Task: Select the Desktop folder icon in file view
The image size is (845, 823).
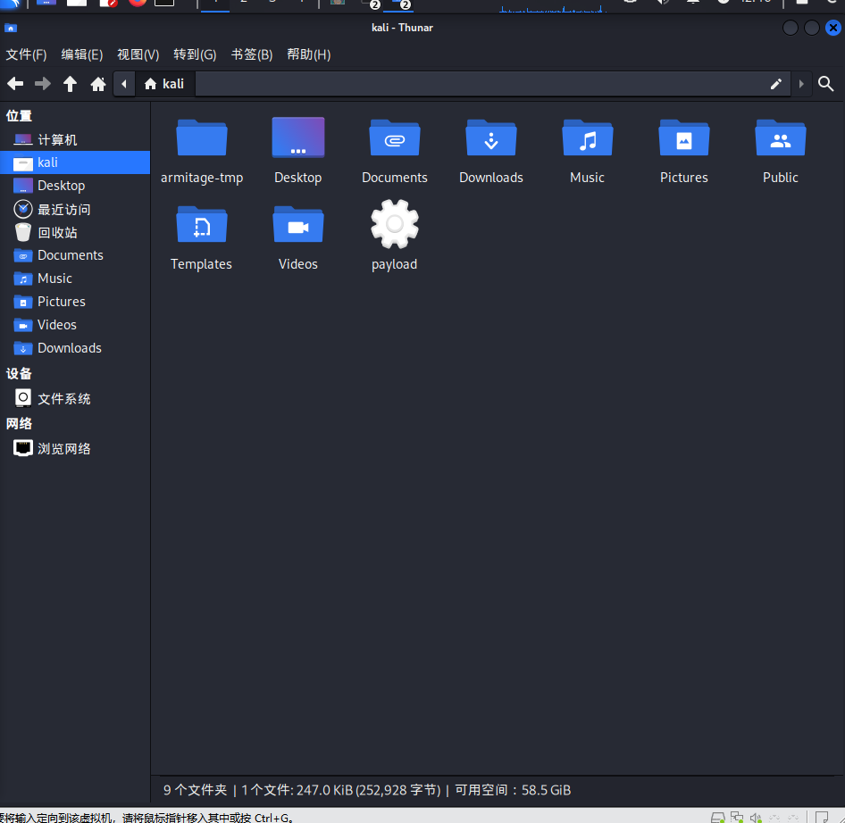Action: coord(298,137)
